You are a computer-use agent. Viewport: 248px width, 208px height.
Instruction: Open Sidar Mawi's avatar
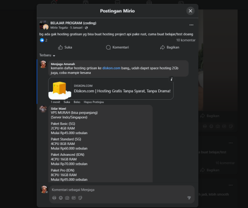(x=43, y=109)
